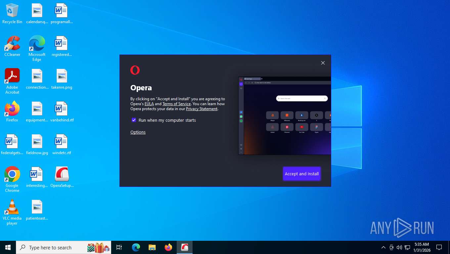
Task: Show hidden system tray icons
Action: pyautogui.click(x=383, y=247)
